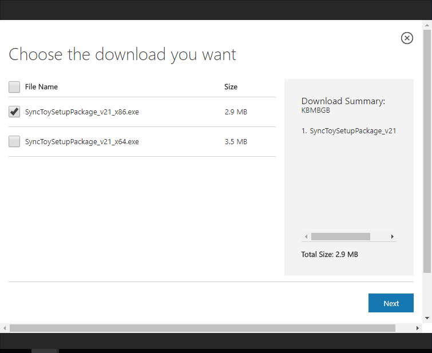Click the page horizontal scrollbar thumb
This screenshot has width=432, height=353.
(x=203, y=328)
